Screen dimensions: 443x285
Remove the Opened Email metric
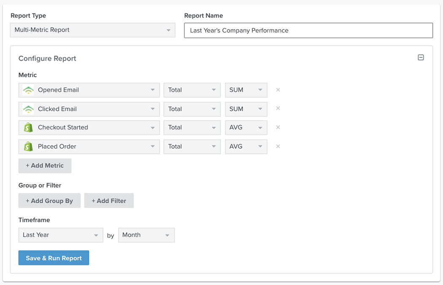[x=278, y=90]
